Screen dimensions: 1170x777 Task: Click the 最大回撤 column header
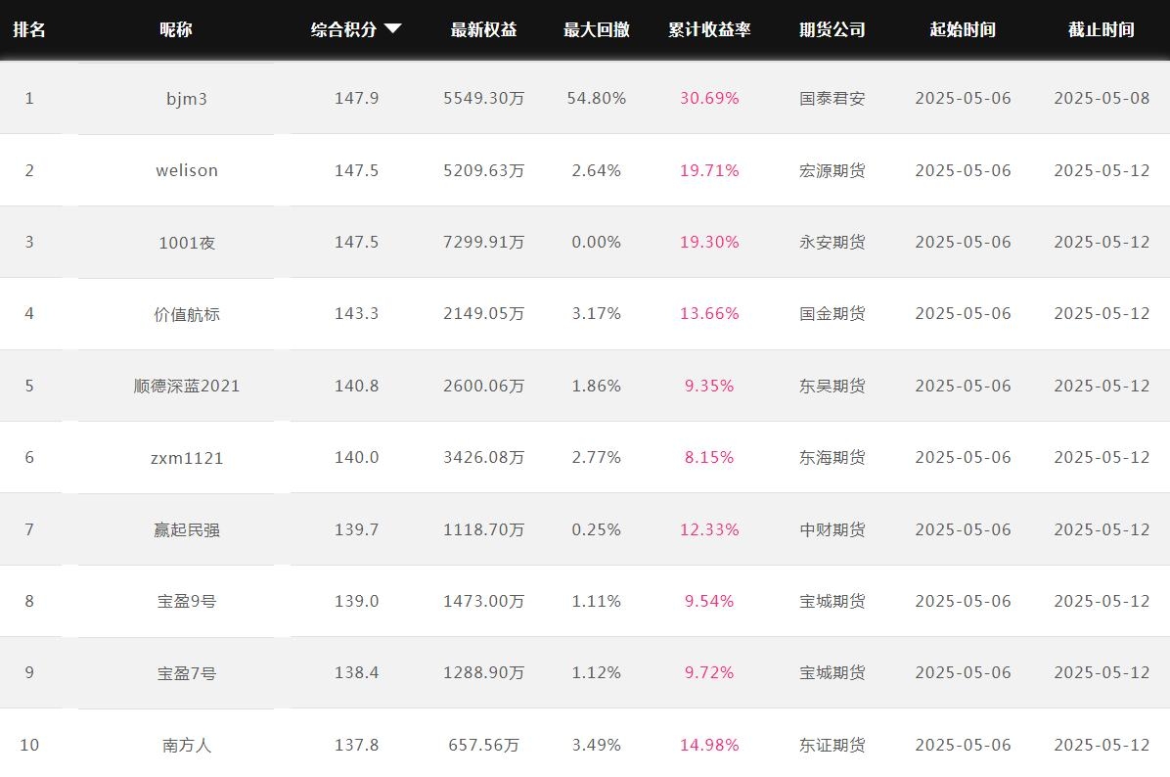tap(596, 29)
